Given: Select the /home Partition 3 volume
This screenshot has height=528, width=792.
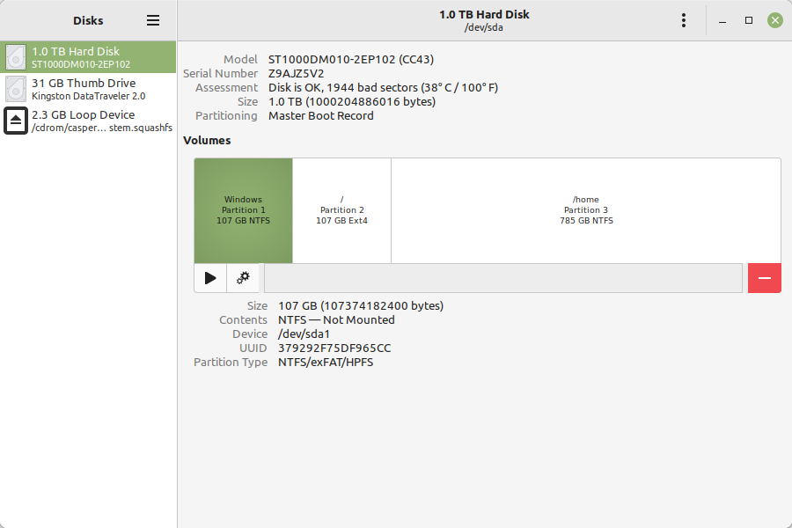Looking at the screenshot, I should pyautogui.click(x=586, y=210).
